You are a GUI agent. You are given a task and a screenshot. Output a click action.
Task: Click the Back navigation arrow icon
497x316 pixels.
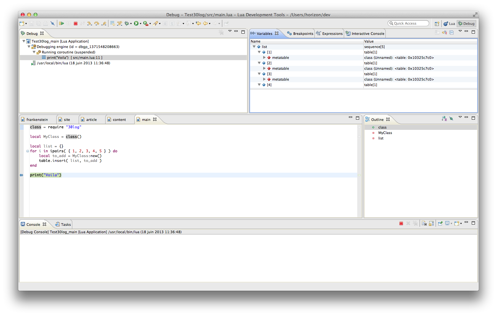click(205, 23)
